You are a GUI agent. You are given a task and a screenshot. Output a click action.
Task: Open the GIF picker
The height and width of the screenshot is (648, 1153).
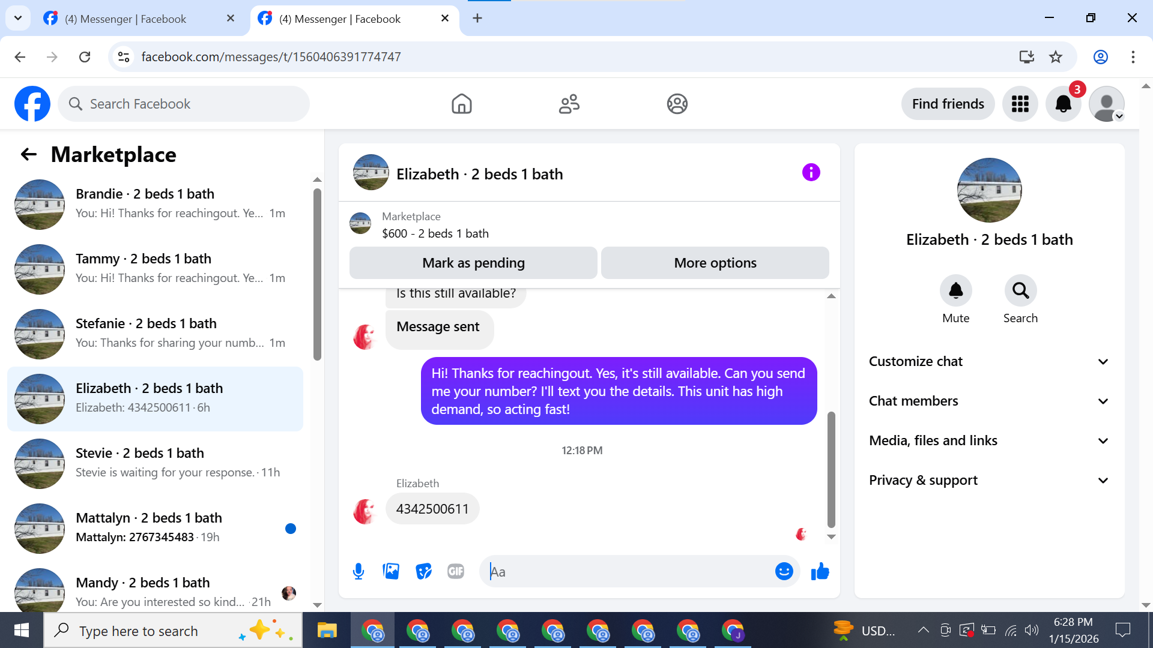(456, 571)
